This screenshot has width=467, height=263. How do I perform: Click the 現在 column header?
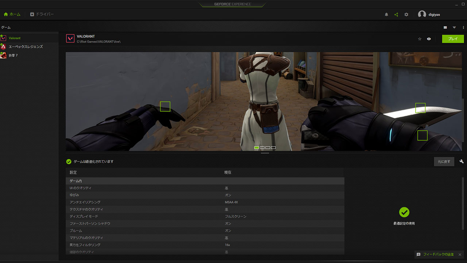coord(228,172)
